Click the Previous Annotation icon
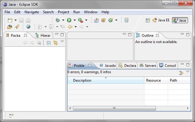The width and height of the screenshot is (195, 122). [x=51, y=27]
